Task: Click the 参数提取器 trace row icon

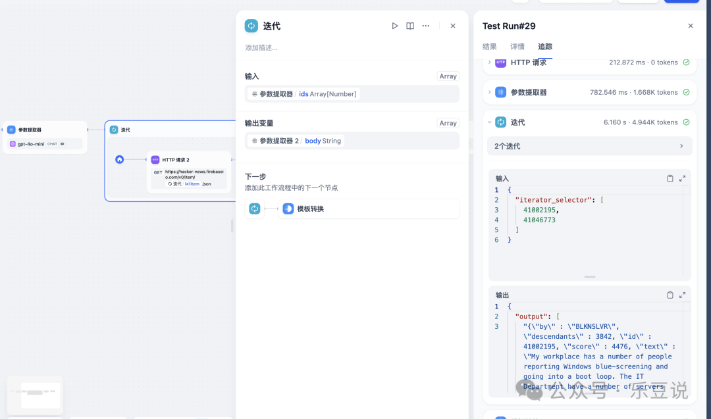Action: (x=500, y=92)
